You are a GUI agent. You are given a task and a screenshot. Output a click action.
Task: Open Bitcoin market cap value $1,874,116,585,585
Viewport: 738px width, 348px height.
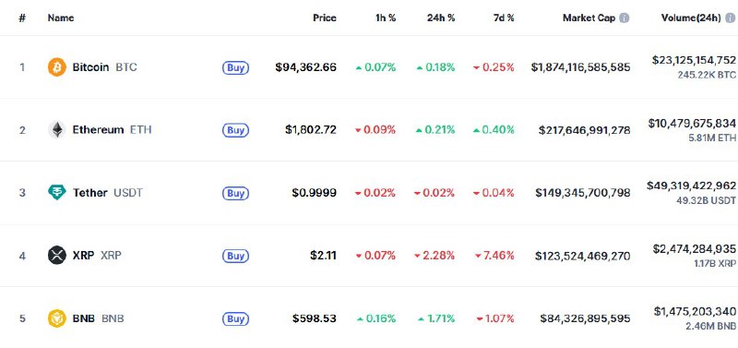(x=580, y=67)
